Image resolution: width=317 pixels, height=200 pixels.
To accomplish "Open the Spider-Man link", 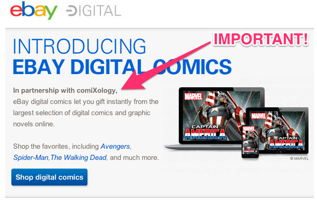I will tap(31, 158).
